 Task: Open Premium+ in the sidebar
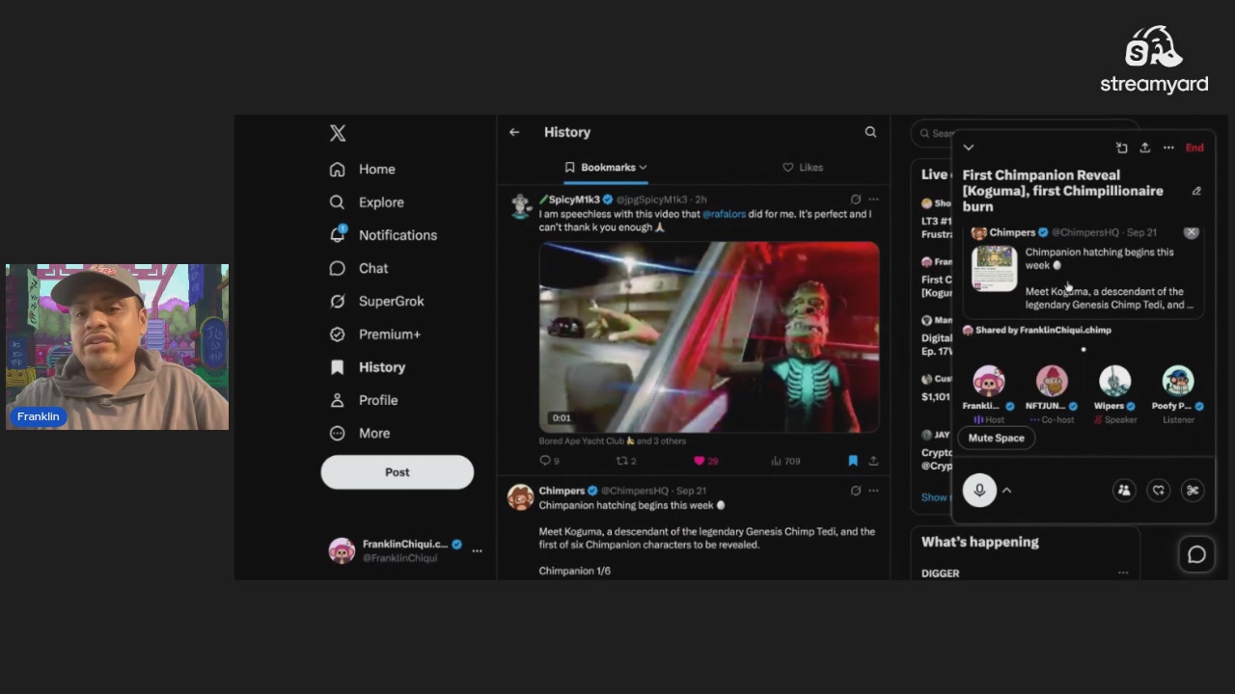coord(375,334)
